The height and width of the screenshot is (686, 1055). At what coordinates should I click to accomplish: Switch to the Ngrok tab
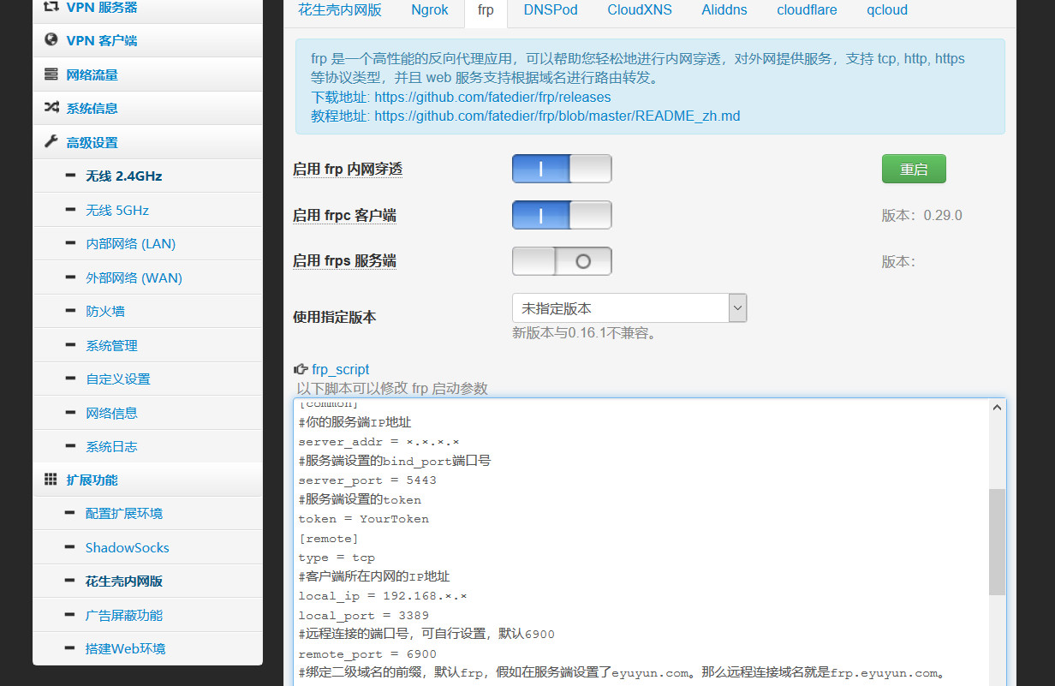pos(429,10)
